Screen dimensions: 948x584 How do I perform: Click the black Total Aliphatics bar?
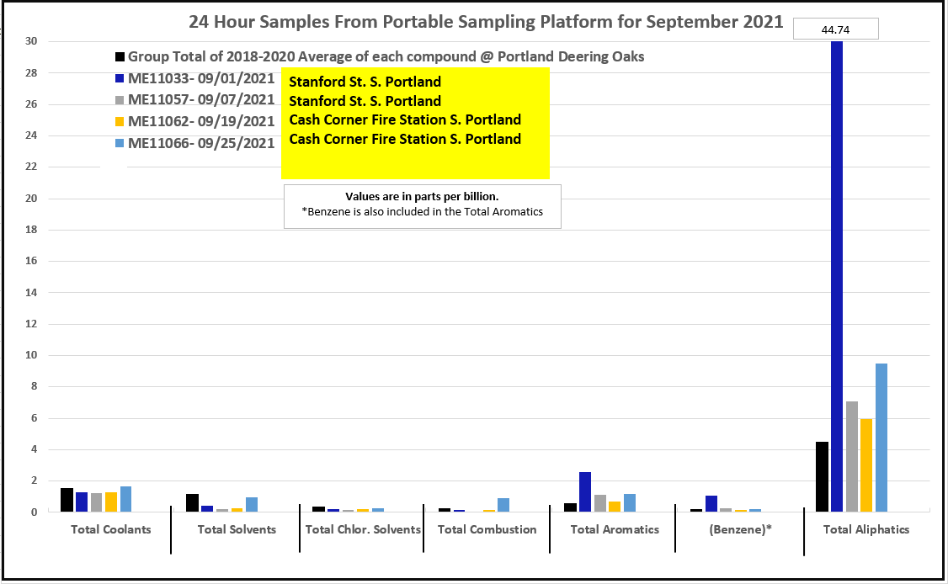point(822,476)
